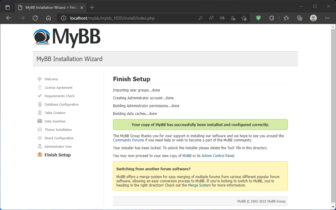
Task: Open the Collections icon in toolbar
Action: tap(300, 18)
